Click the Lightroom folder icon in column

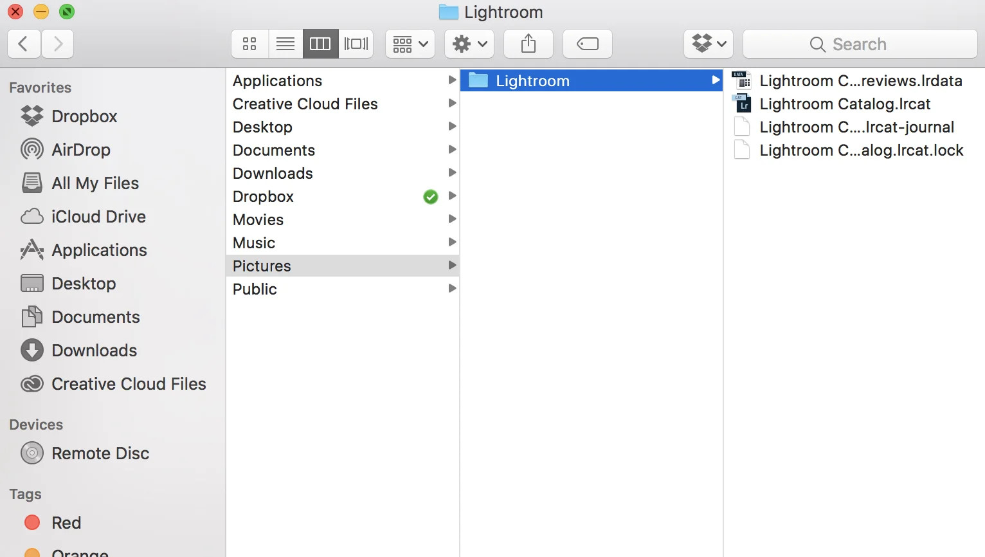(478, 80)
